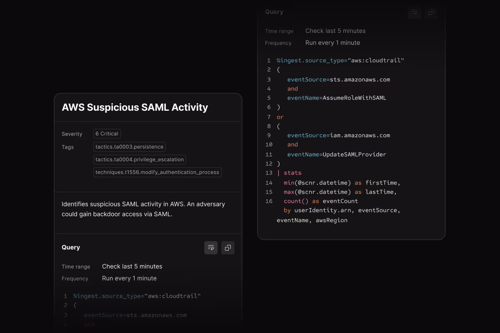Click eventName=UpdateSAMLProvider on line 11
500x333 pixels.
[x=337, y=154]
